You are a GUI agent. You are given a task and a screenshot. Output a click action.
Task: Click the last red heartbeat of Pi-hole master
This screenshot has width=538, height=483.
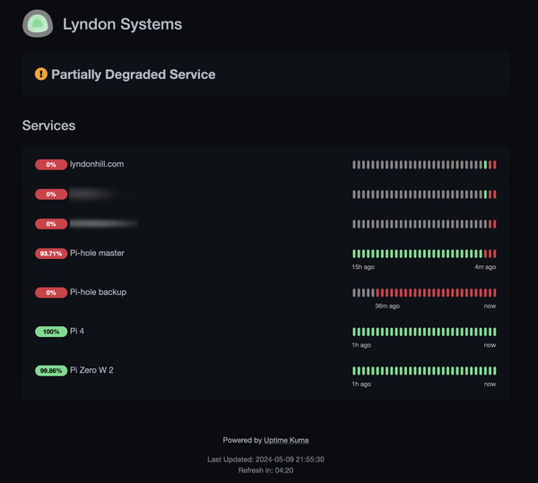tap(494, 254)
